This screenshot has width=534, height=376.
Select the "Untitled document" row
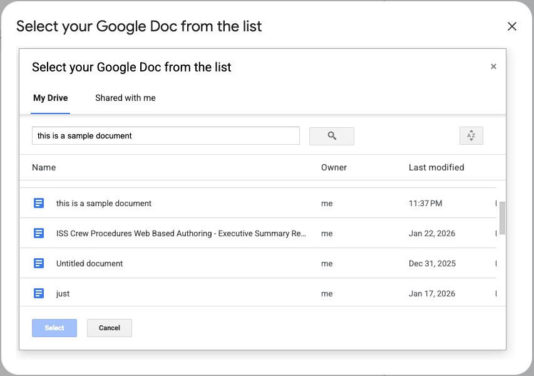90,263
